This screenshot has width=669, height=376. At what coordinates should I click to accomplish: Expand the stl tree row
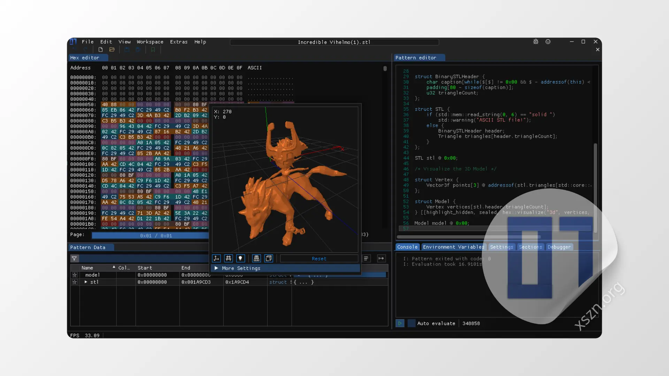(86, 282)
